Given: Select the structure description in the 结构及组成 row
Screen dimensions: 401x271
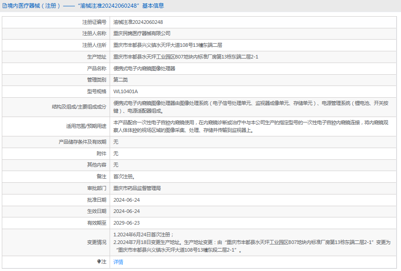Looking at the screenshot, I should tap(251, 107).
